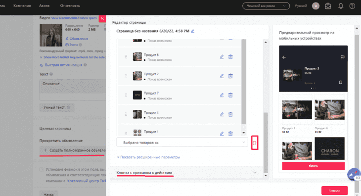The height and width of the screenshot is (196, 361).
Task: Edit Продукт 7 with pencil icon
Action: coord(222,95)
